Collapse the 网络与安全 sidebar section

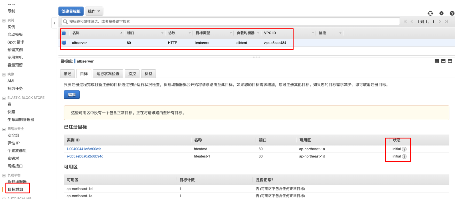[x=4, y=129]
